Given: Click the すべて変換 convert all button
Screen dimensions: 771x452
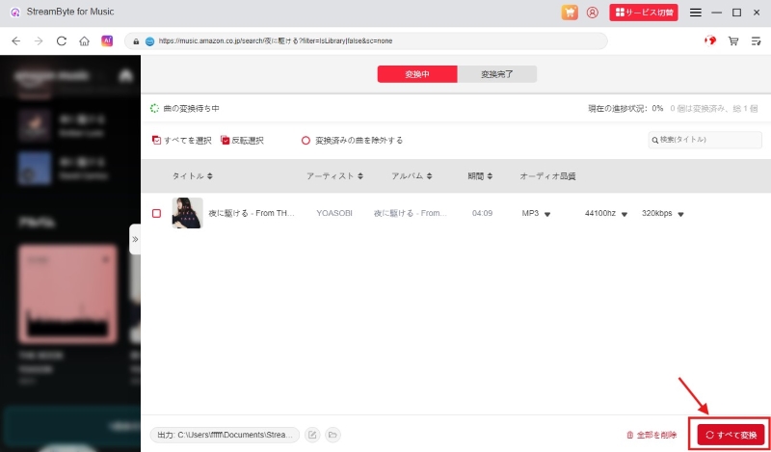Looking at the screenshot, I should (x=731, y=435).
